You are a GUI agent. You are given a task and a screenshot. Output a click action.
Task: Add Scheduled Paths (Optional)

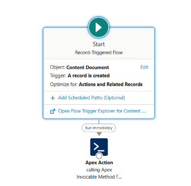(91, 98)
